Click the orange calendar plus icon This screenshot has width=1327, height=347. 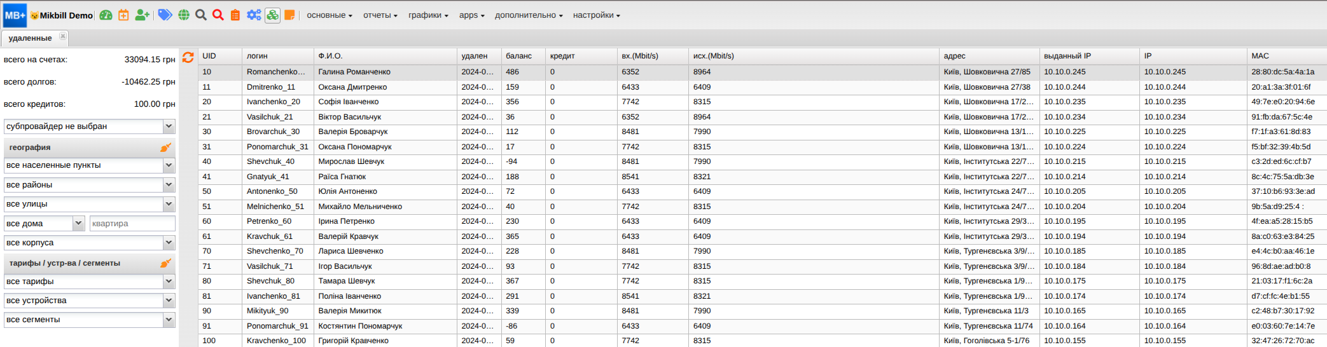tap(123, 15)
